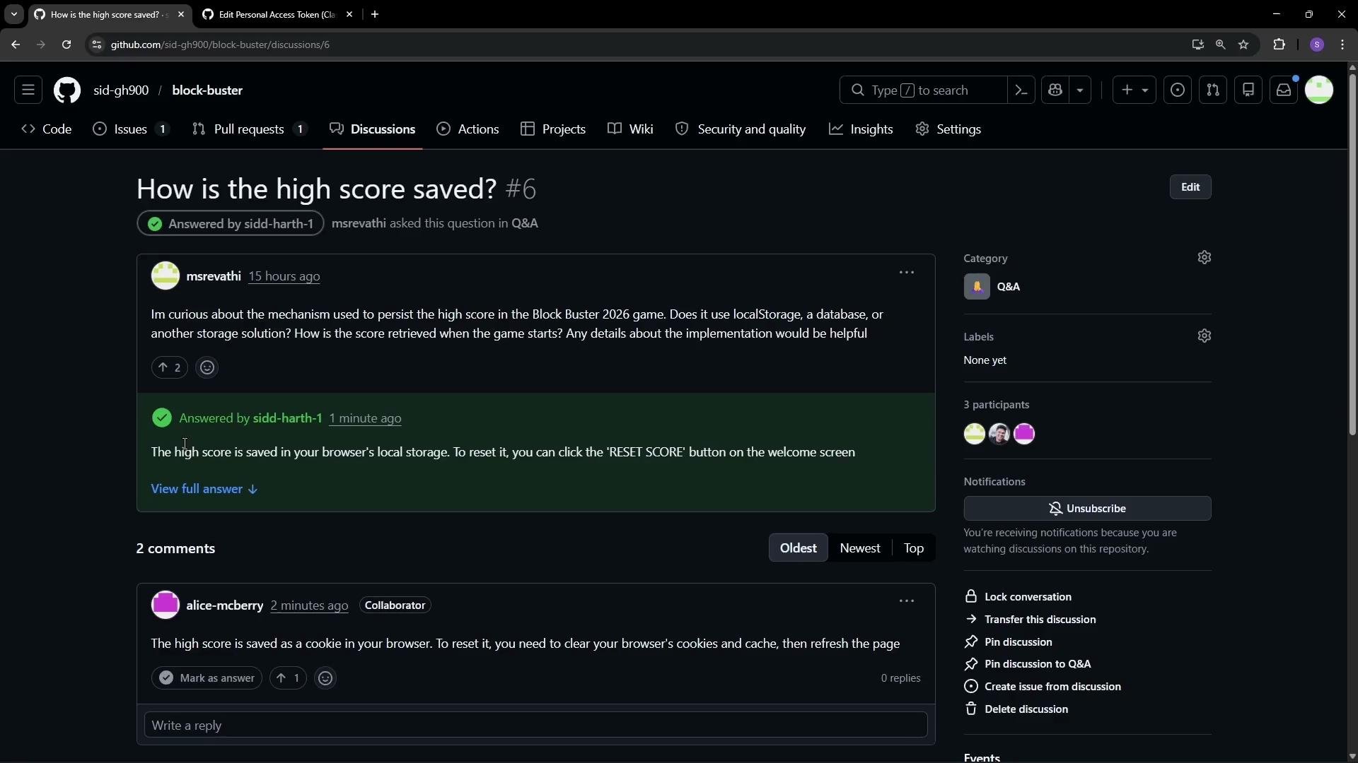Open the tab search dropdown arrow
Screen dimensions: 1358x763
click(14, 14)
